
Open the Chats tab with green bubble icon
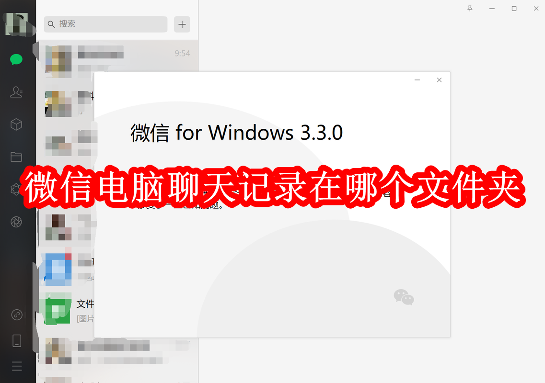[x=16, y=60]
